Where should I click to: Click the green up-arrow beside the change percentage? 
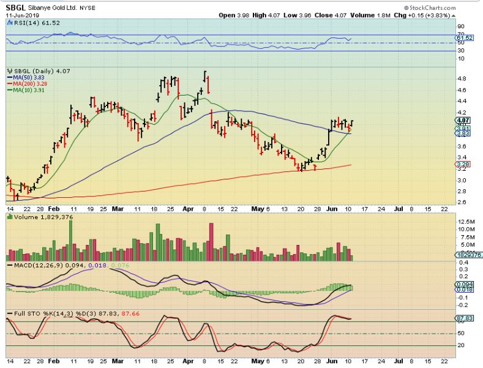pos(454,16)
